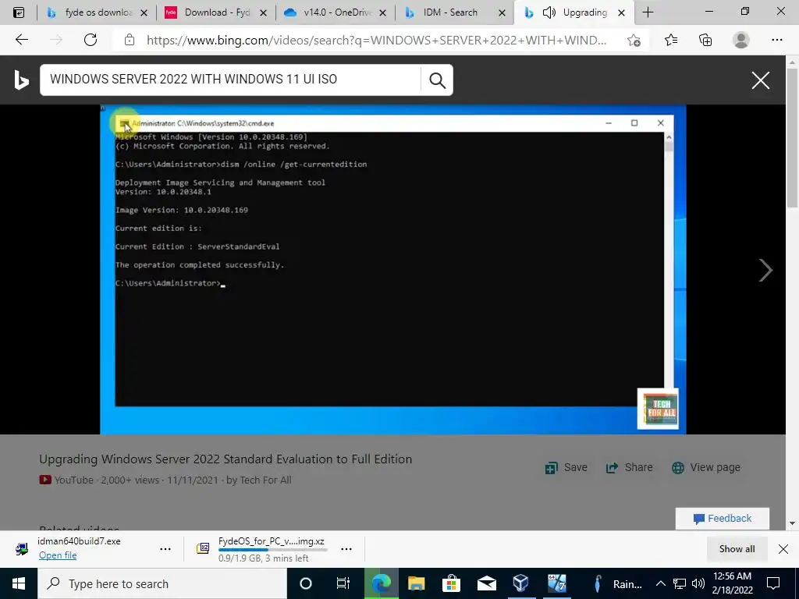The image size is (799, 599).
Task: Open a new browser tab
Action: (x=648, y=12)
